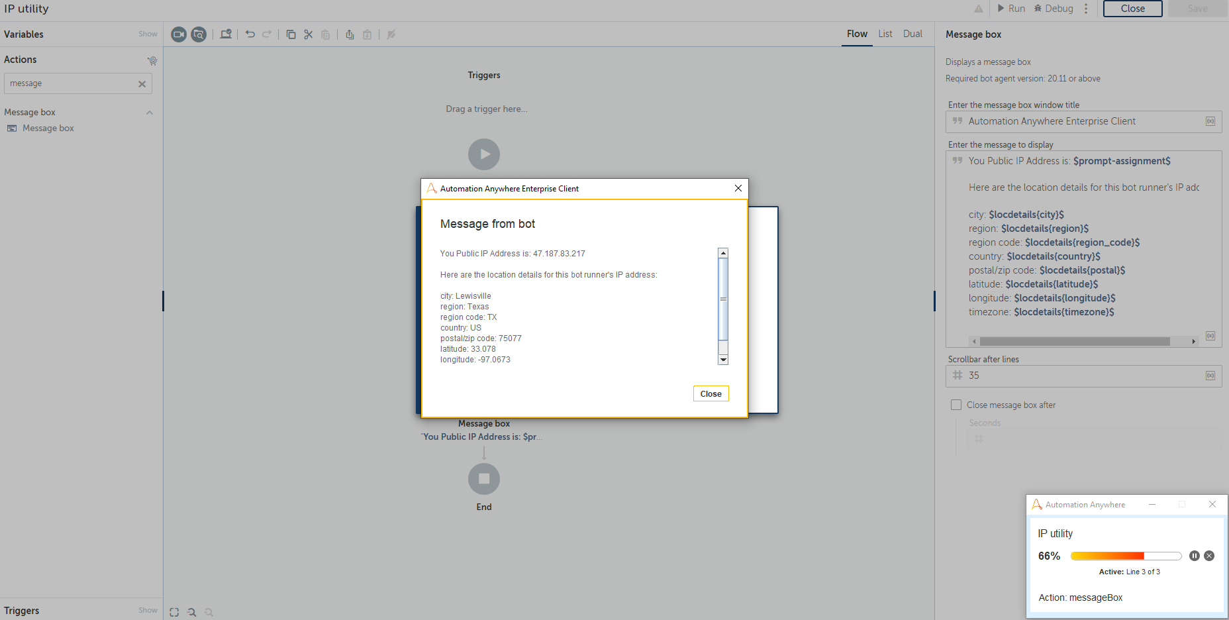Minimize the Automation Anywhere progress window
Viewport: 1229px width, 620px height.
1152,505
